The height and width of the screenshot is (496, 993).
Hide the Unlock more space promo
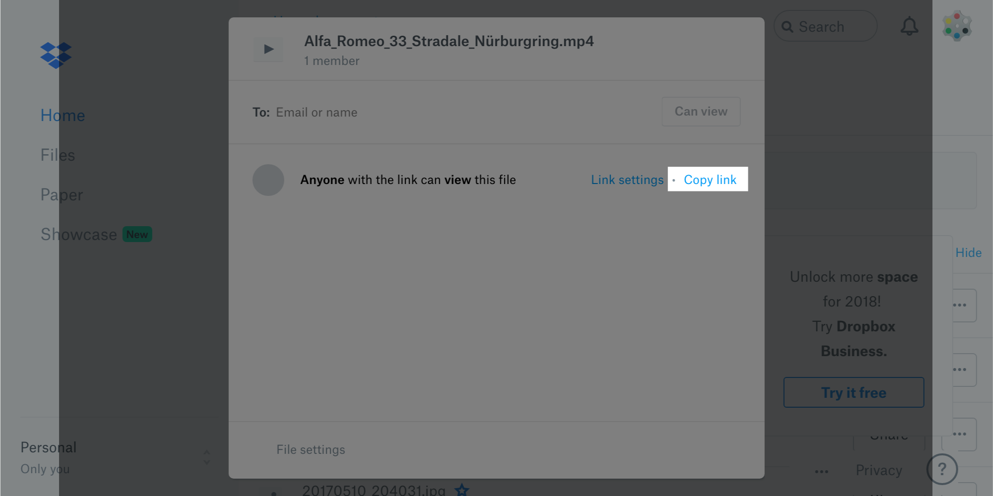(968, 253)
